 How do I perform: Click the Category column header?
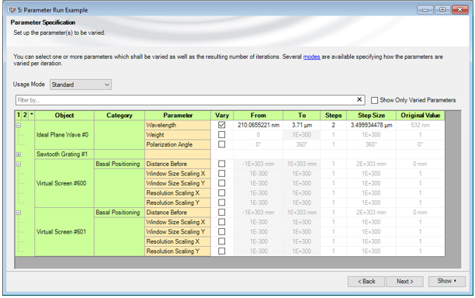point(120,115)
